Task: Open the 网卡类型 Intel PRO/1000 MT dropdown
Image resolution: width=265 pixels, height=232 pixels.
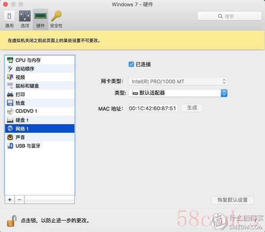Action: [178, 82]
